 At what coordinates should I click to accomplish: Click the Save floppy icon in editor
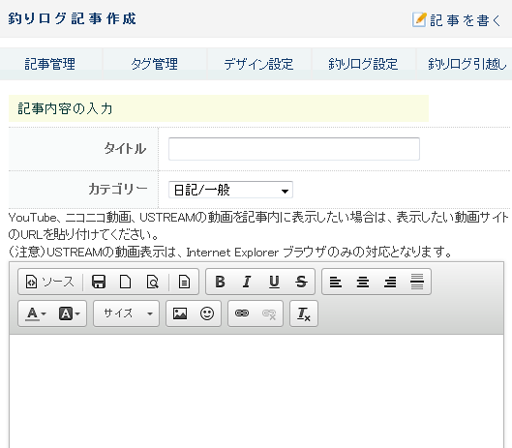click(99, 282)
